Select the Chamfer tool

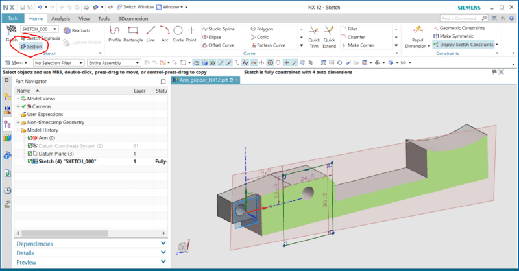(x=353, y=37)
